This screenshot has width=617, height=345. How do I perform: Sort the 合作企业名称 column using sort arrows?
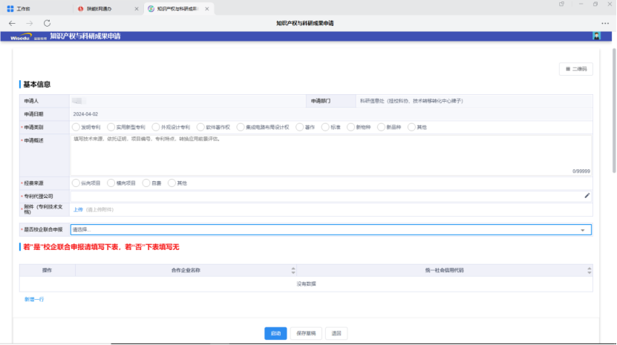(x=293, y=270)
